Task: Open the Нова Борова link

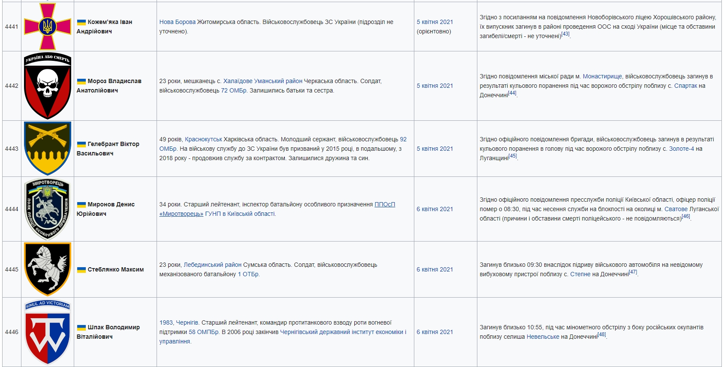Action: point(177,22)
